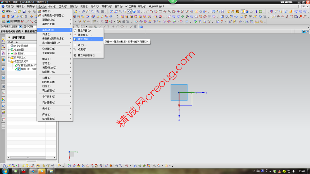Click the Open folder icon in toolbar
The width and height of the screenshot is (310, 174).
(19, 12)
